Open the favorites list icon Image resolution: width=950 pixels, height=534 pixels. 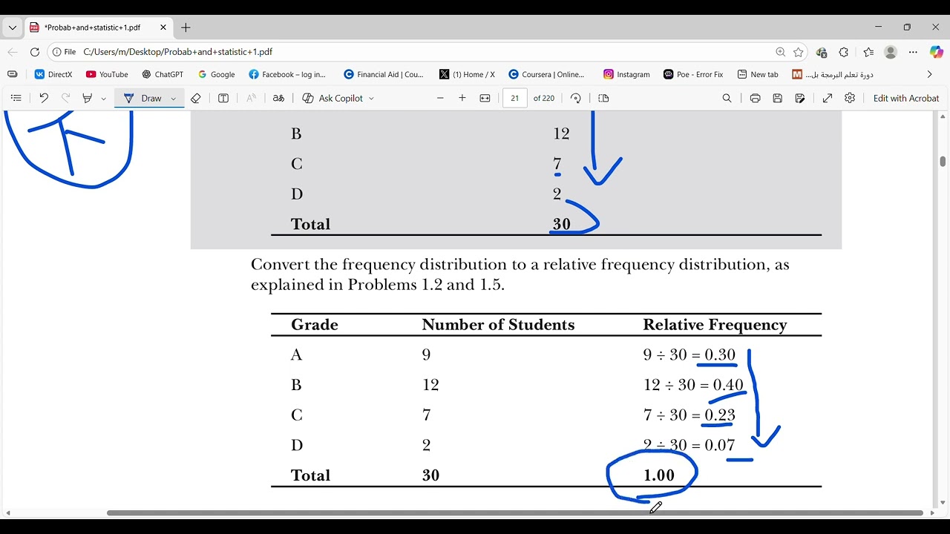pyautogui.click(x=868, y=52)
